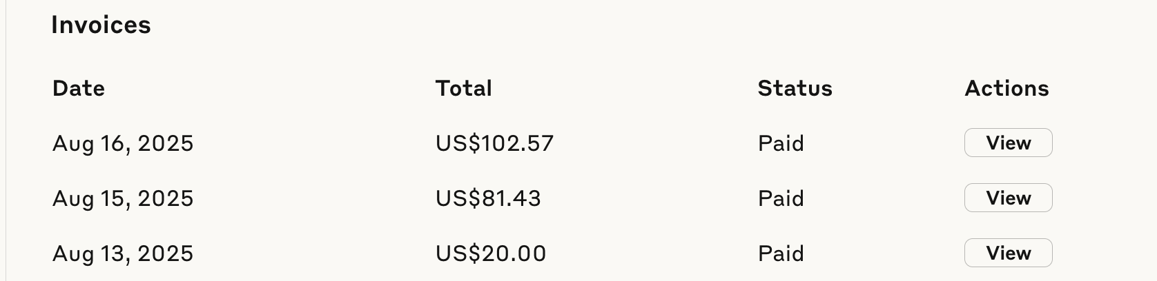The width and height of the screenshot is (1157, 281).
Task: Select the US$20.00 total amount
Action: click(x=491, y=253)
